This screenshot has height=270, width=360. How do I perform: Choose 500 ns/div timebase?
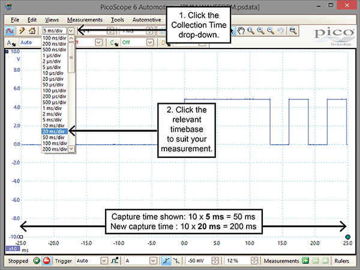tap(55, 50)
